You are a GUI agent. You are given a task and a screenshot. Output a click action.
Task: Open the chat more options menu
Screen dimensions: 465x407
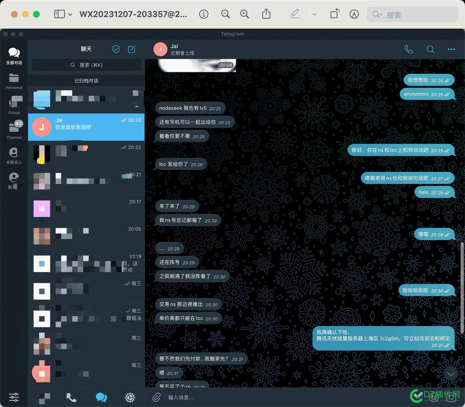tap(451, 49)
